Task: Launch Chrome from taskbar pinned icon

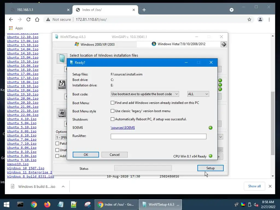Action: coord(34,205)
